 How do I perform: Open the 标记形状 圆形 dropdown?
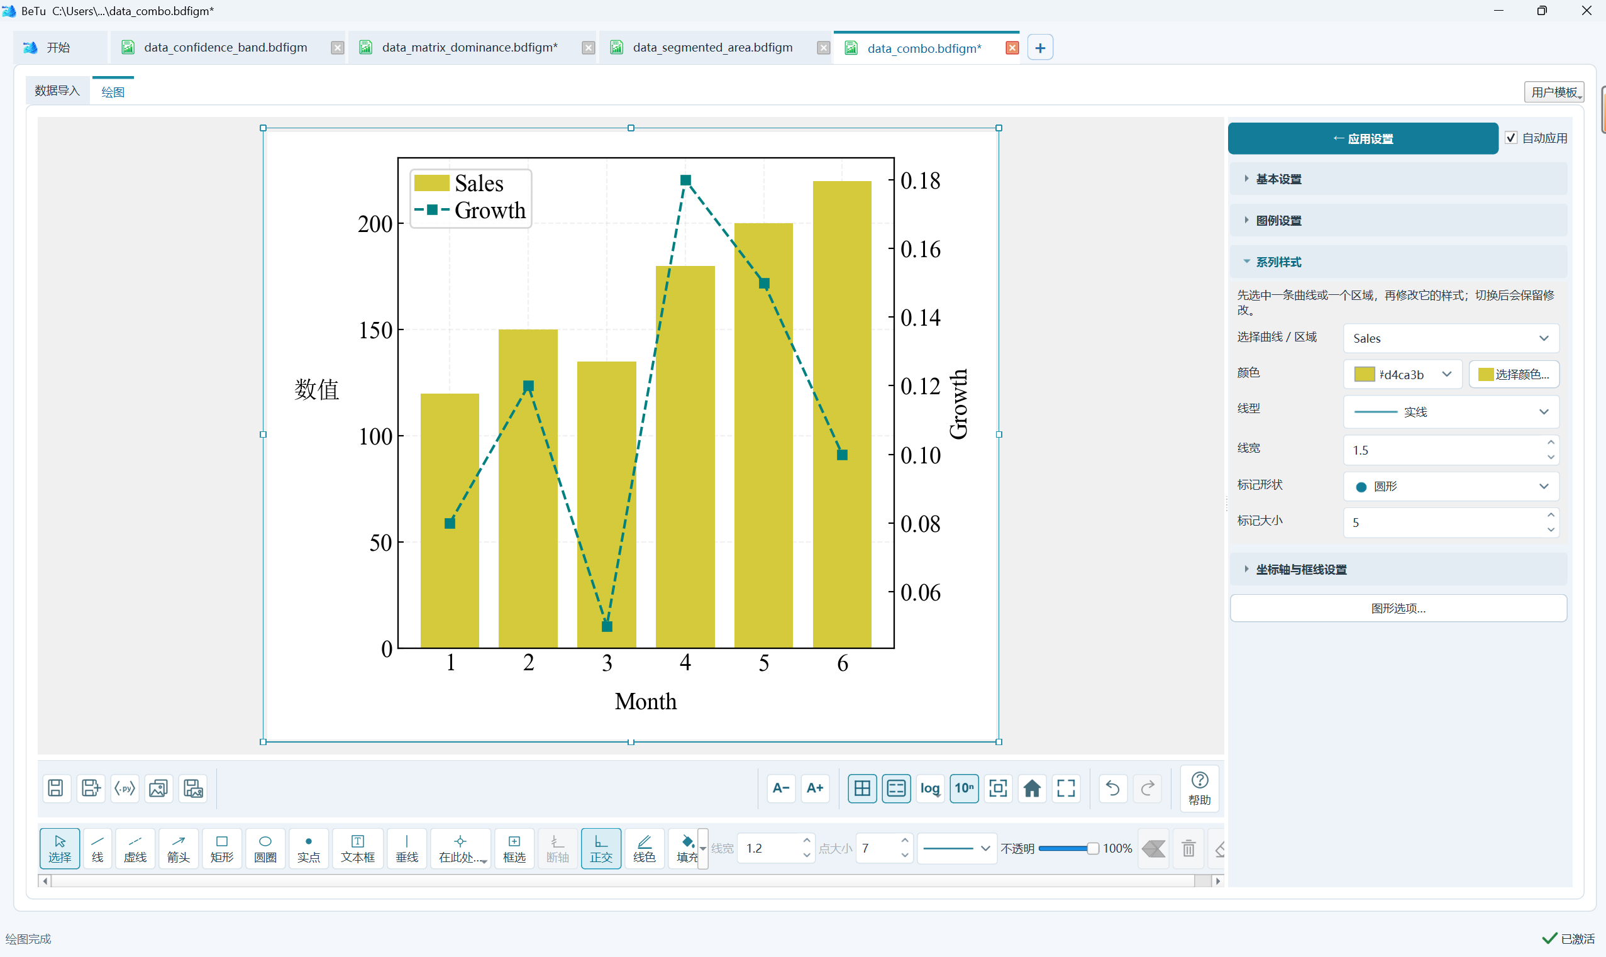click(1451, 486)
